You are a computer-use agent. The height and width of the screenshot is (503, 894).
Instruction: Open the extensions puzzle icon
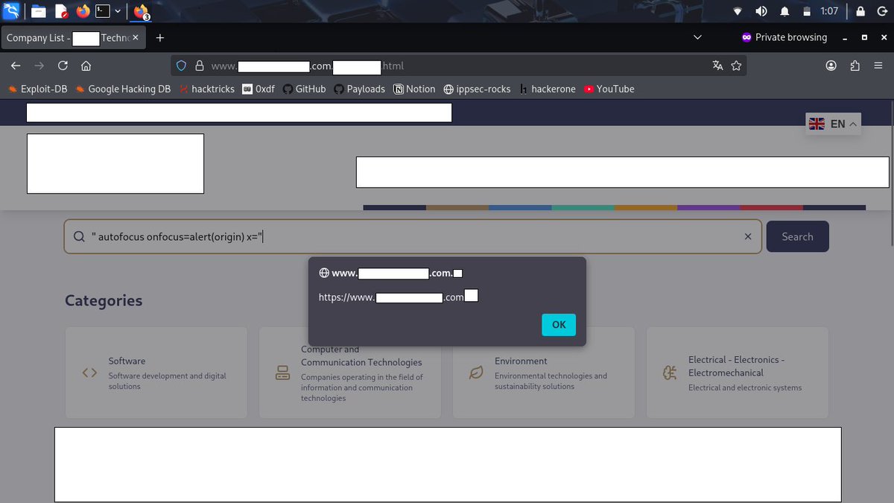(855, 66)
